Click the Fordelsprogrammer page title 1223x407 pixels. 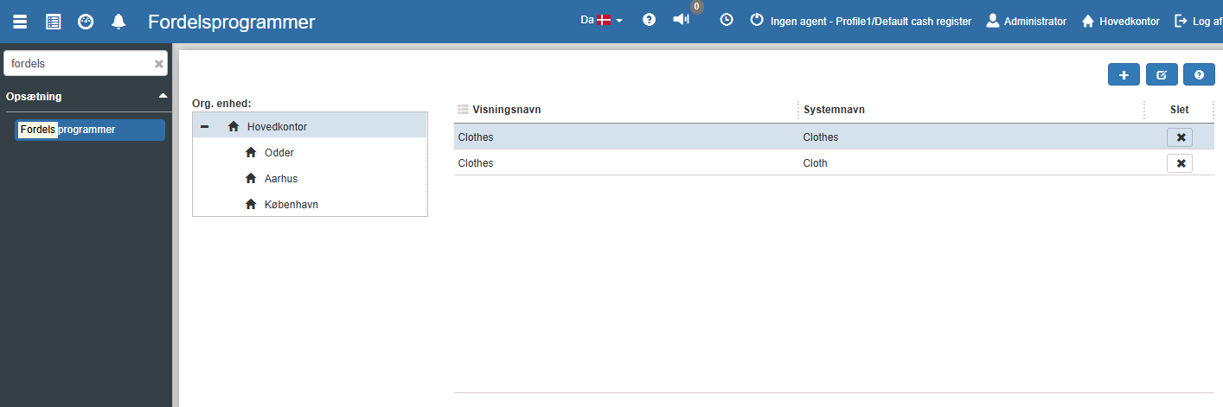[232, 22]
